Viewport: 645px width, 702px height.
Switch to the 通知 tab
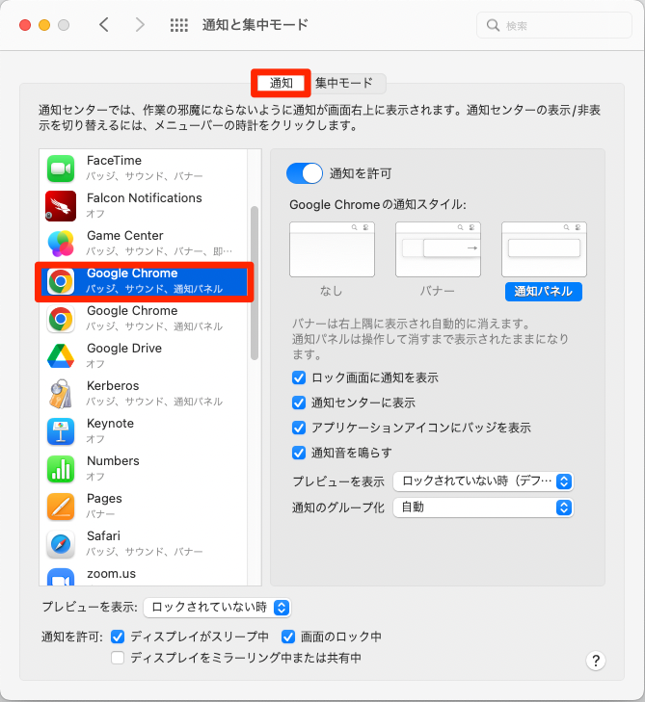click(281, 83)
